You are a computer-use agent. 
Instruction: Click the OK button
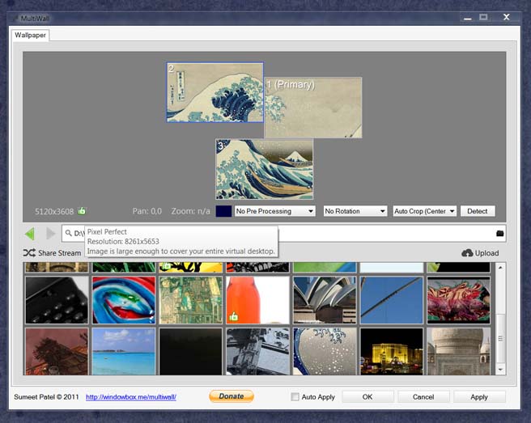pyautogui.click(x=367, y=396)
